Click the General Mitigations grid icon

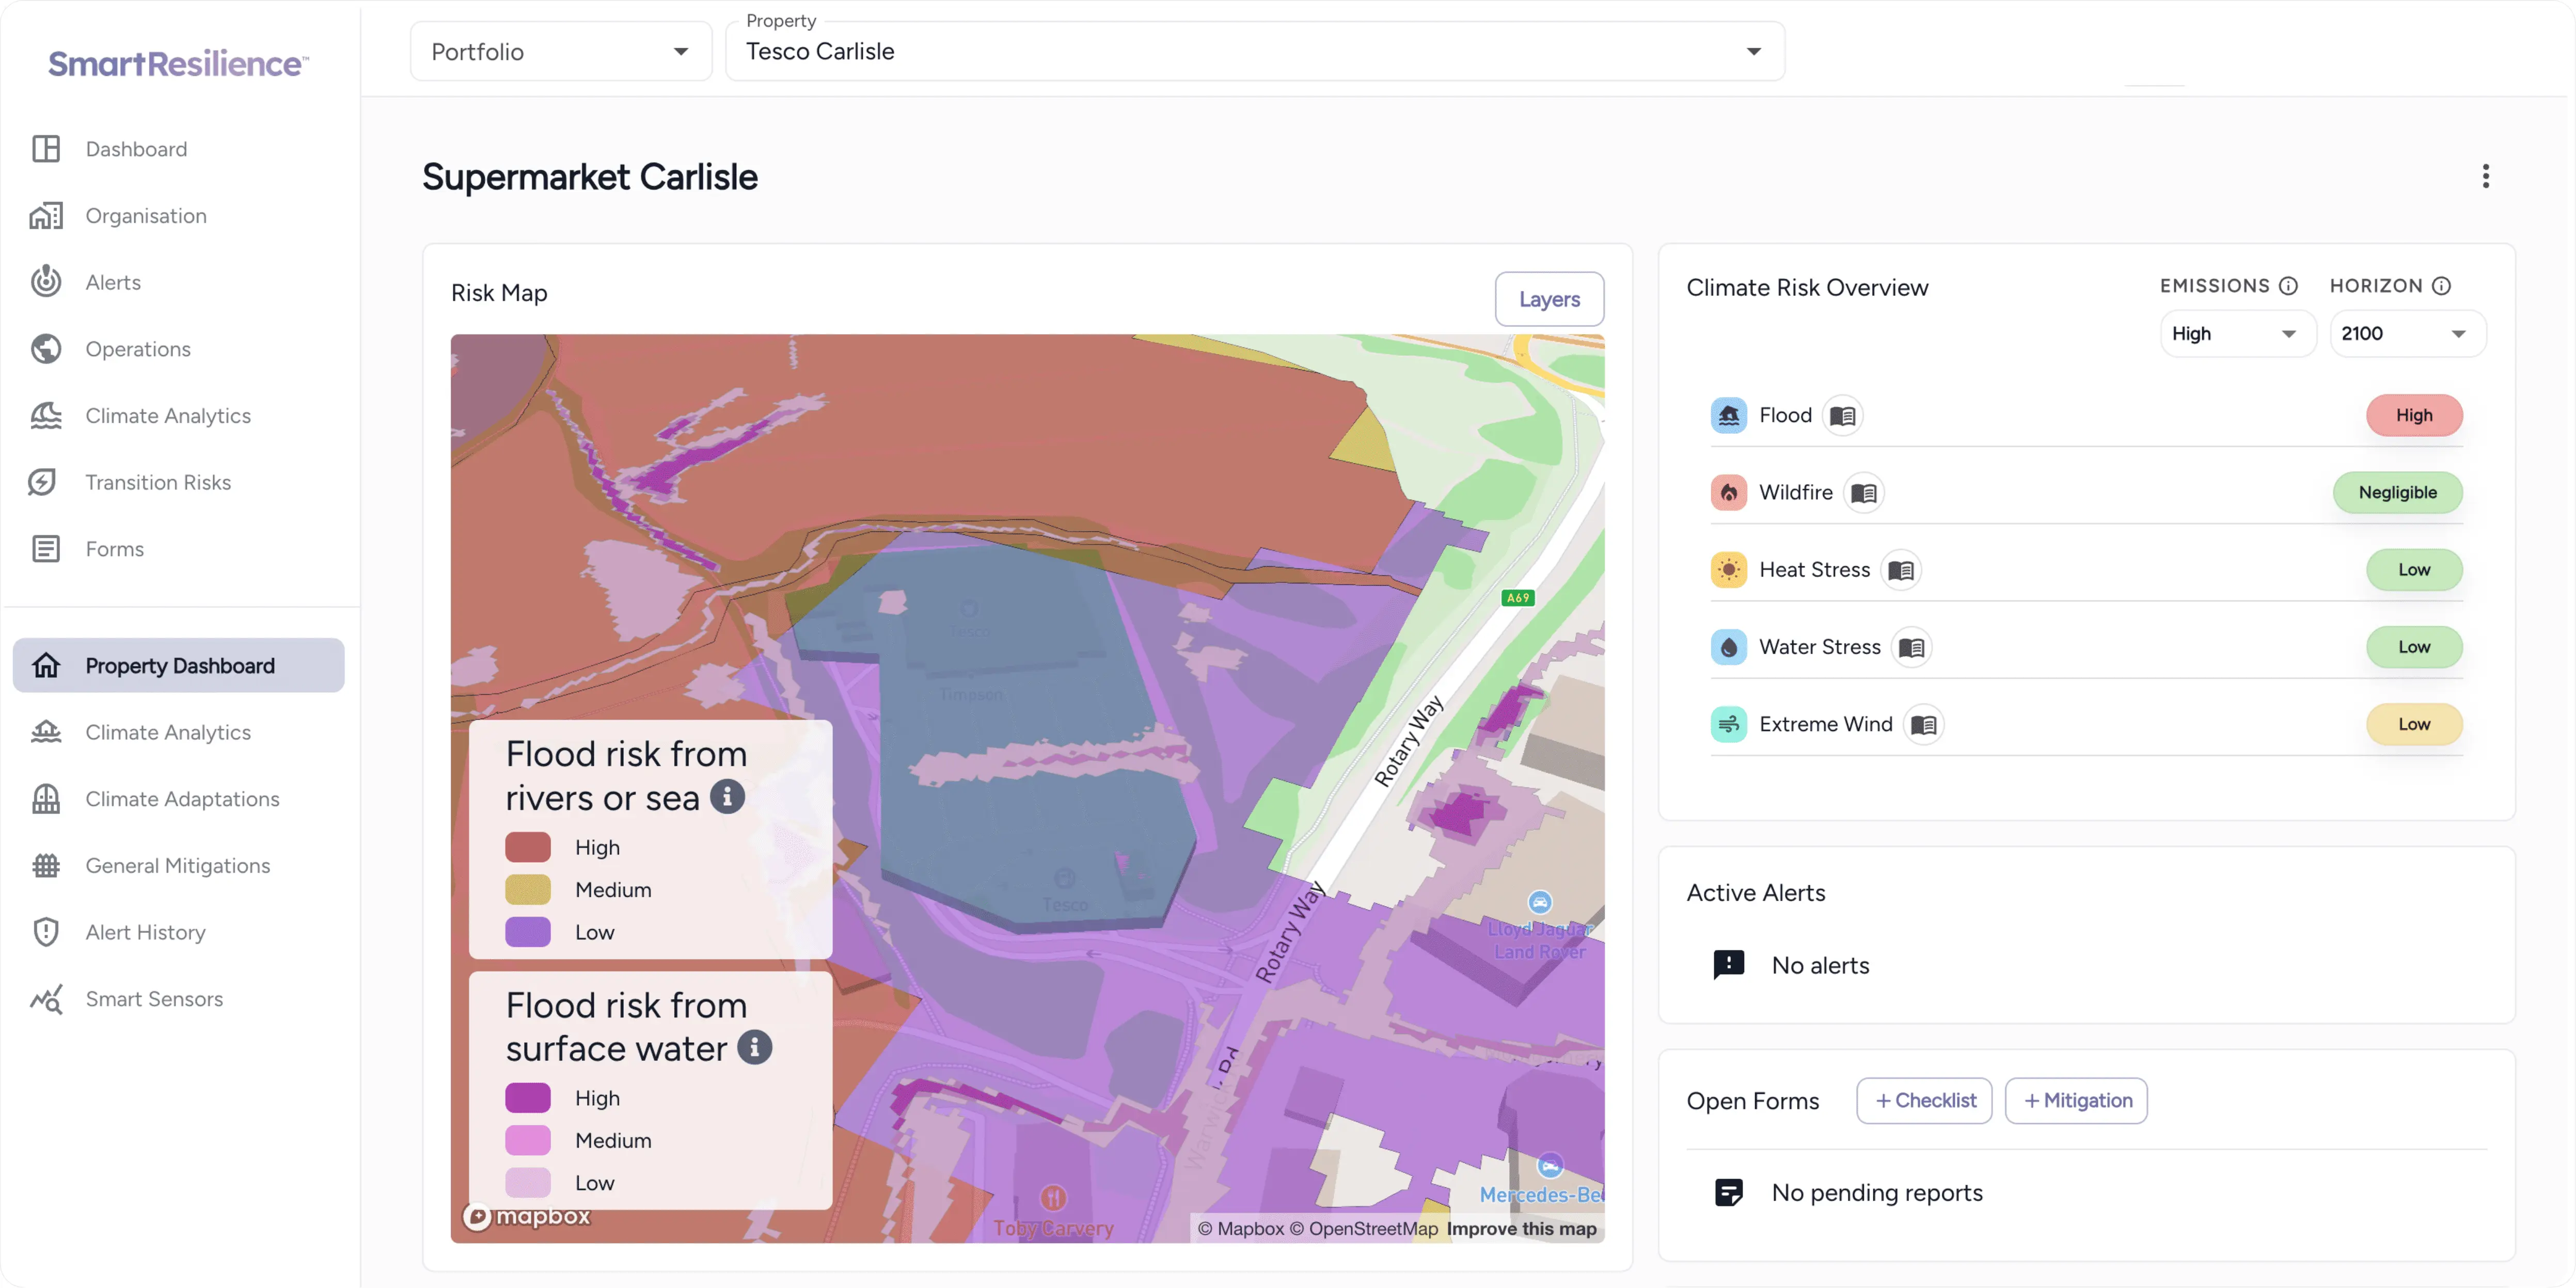coord(46,866)
